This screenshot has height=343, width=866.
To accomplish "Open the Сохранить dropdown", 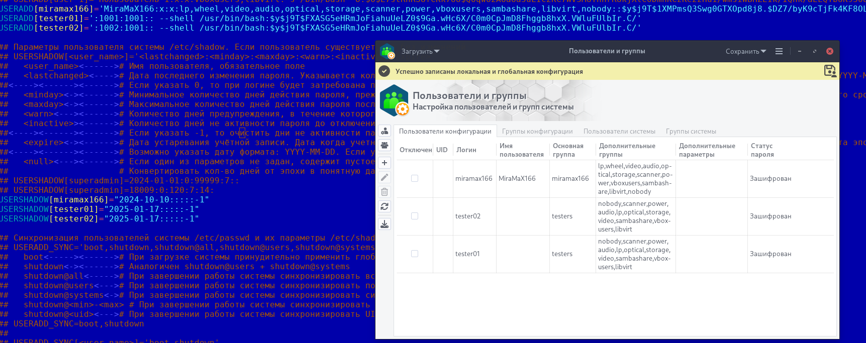I will click(746, 51).
